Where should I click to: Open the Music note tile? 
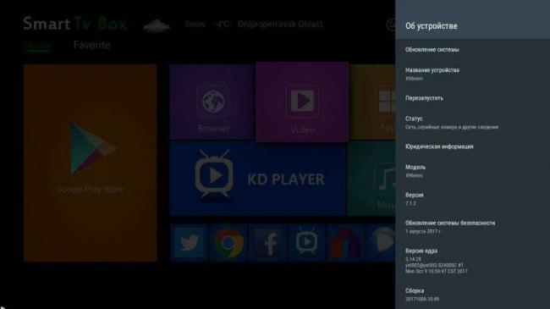coord(371,179)
